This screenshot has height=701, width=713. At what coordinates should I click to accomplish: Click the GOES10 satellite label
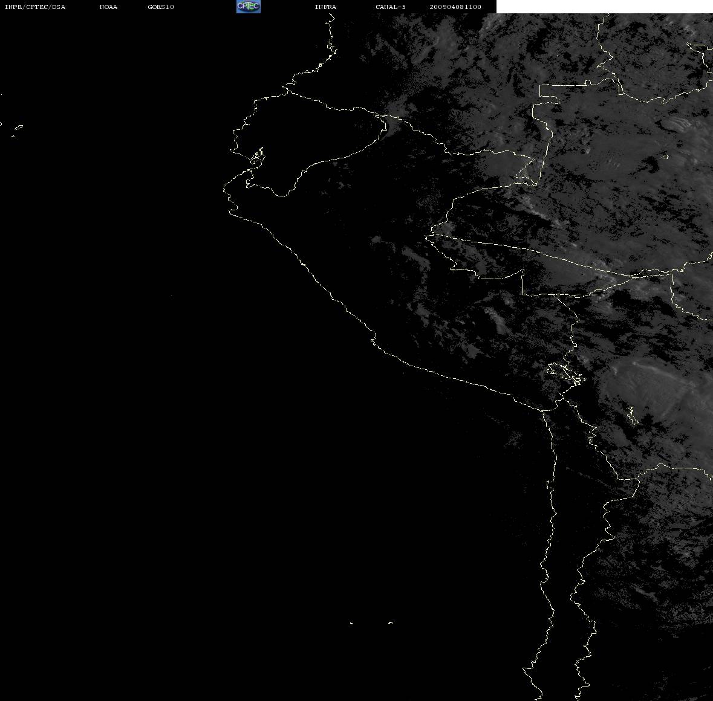click(161, 7)
